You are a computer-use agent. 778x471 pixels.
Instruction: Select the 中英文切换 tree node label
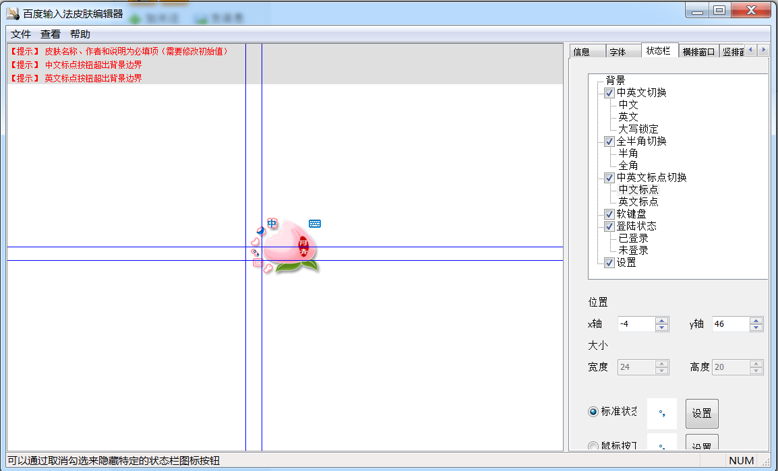click(x=642, y=93)
